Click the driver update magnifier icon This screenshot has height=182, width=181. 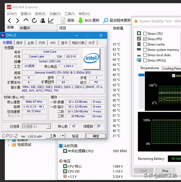[x=105, y=21]
